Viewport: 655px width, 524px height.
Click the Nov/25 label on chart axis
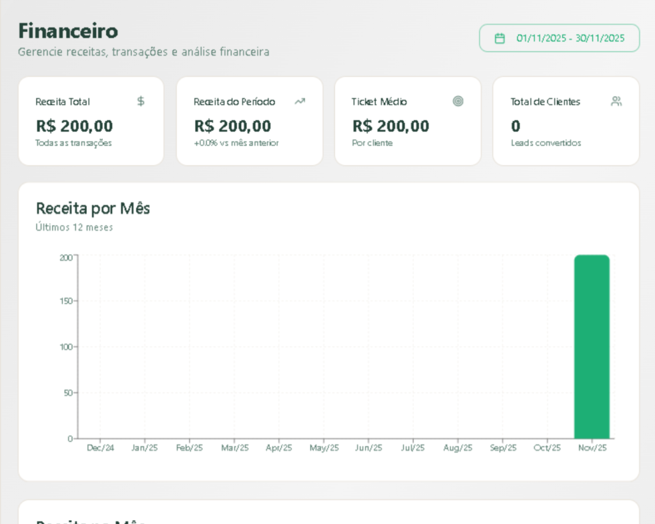[x=592, y=448]
